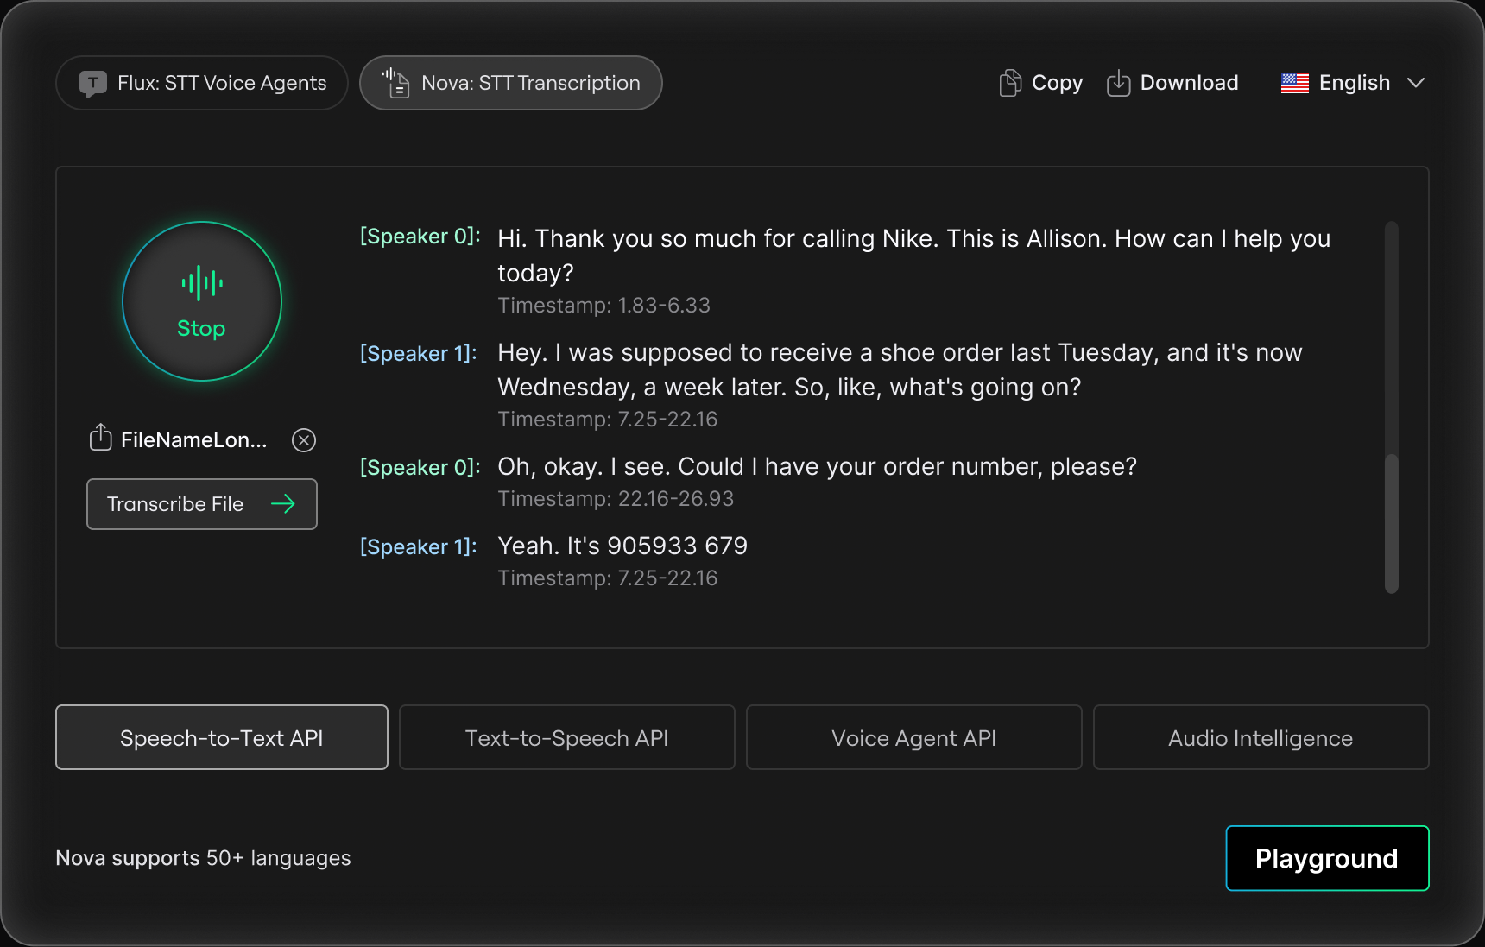Stop recording with the waveform Stop button
Viewport: 1485px width, 947px height.
point(202,301)
